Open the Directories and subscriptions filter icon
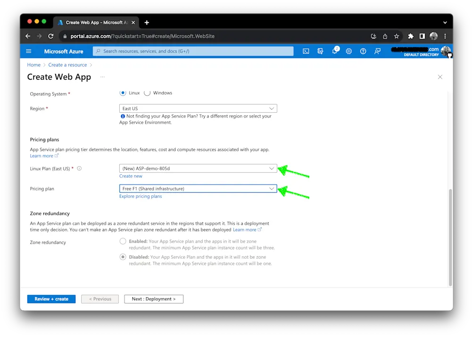This screenshot has width=473, height=337. click(321, 51)
